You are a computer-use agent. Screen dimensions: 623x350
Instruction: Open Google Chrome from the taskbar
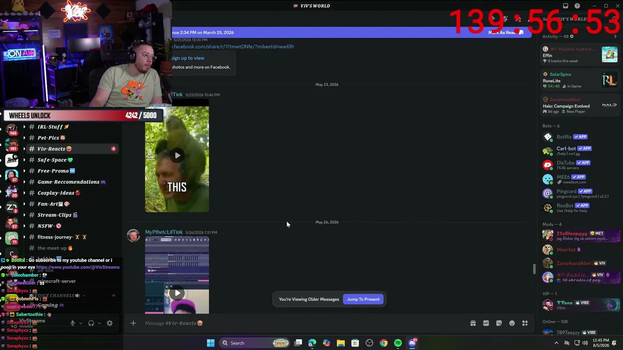(384, 343)
